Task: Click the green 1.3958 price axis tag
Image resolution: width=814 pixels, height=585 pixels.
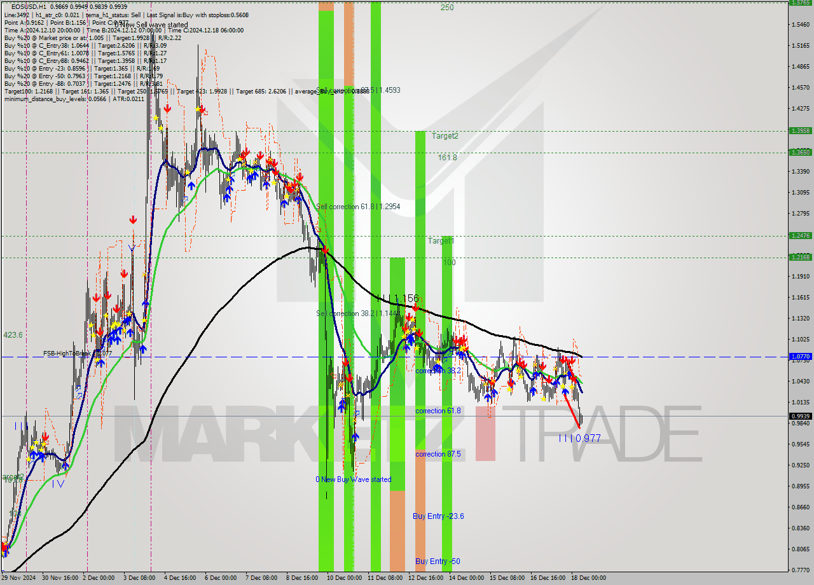Action: point(800,130)
